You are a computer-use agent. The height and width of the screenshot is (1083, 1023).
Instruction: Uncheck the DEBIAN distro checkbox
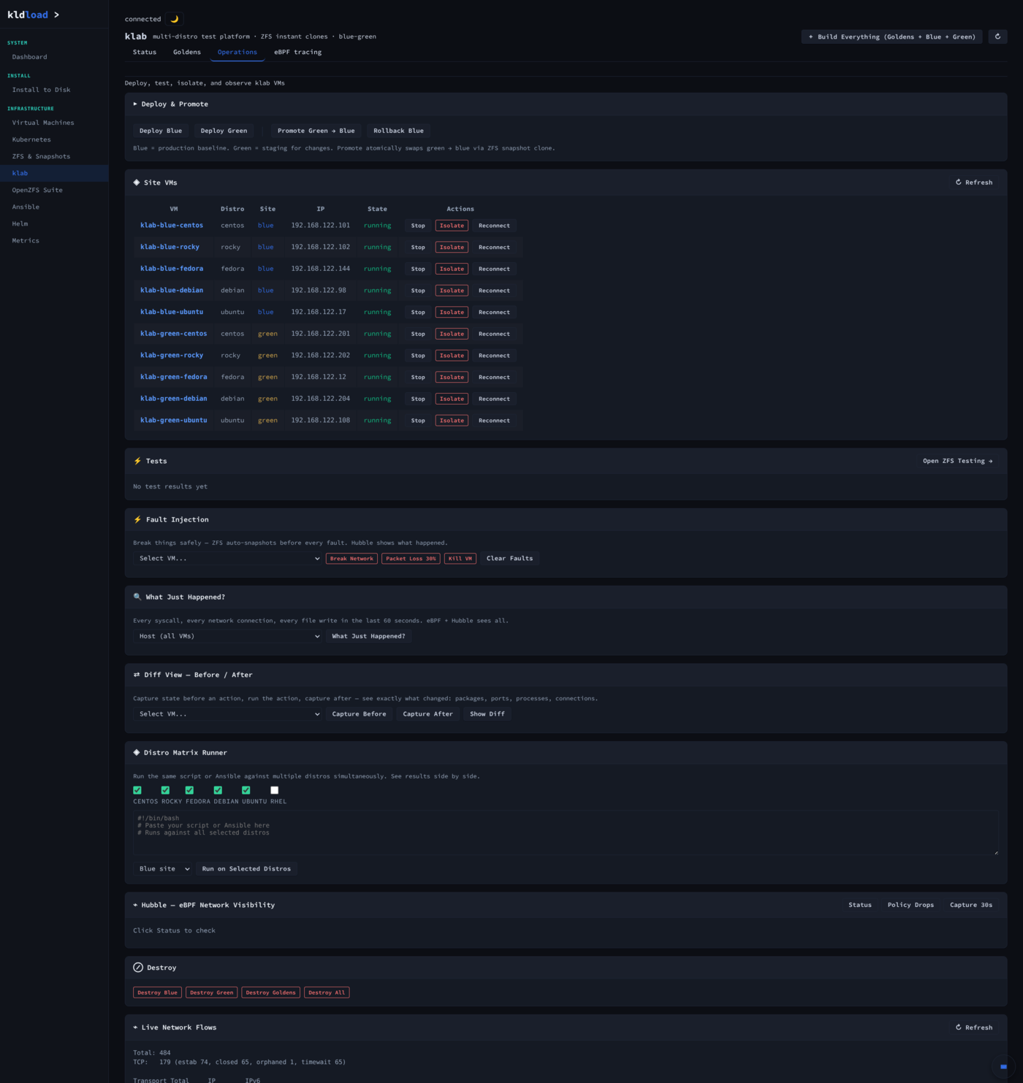[218, 790]
